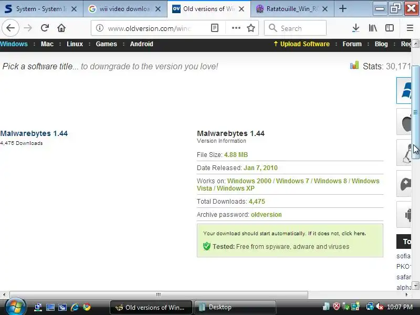420x315 pixels.
Task: Click inside the Firefox Search box
Action: pos(295,28)
